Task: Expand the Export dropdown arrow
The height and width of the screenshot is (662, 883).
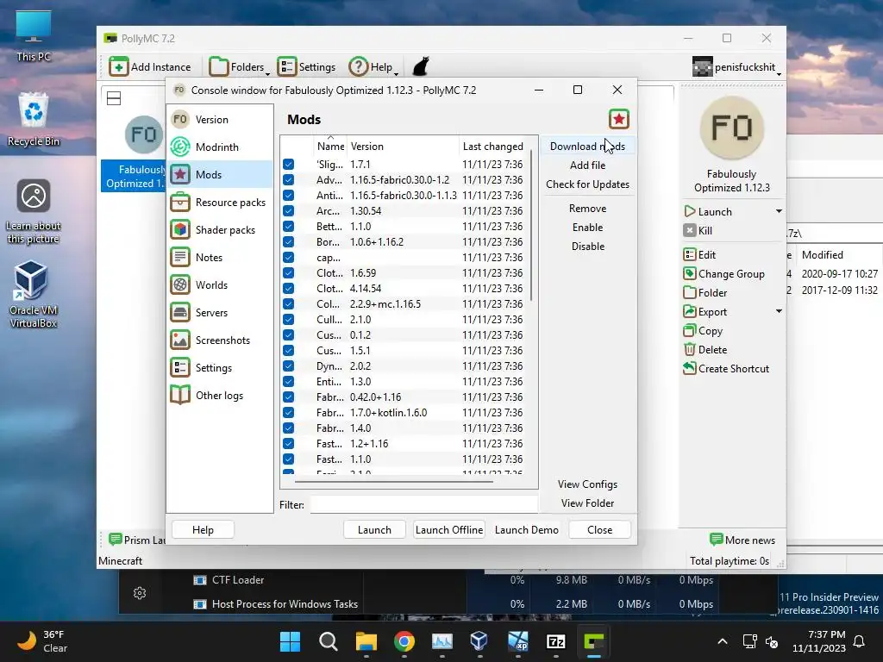Action: coord(779,311)
